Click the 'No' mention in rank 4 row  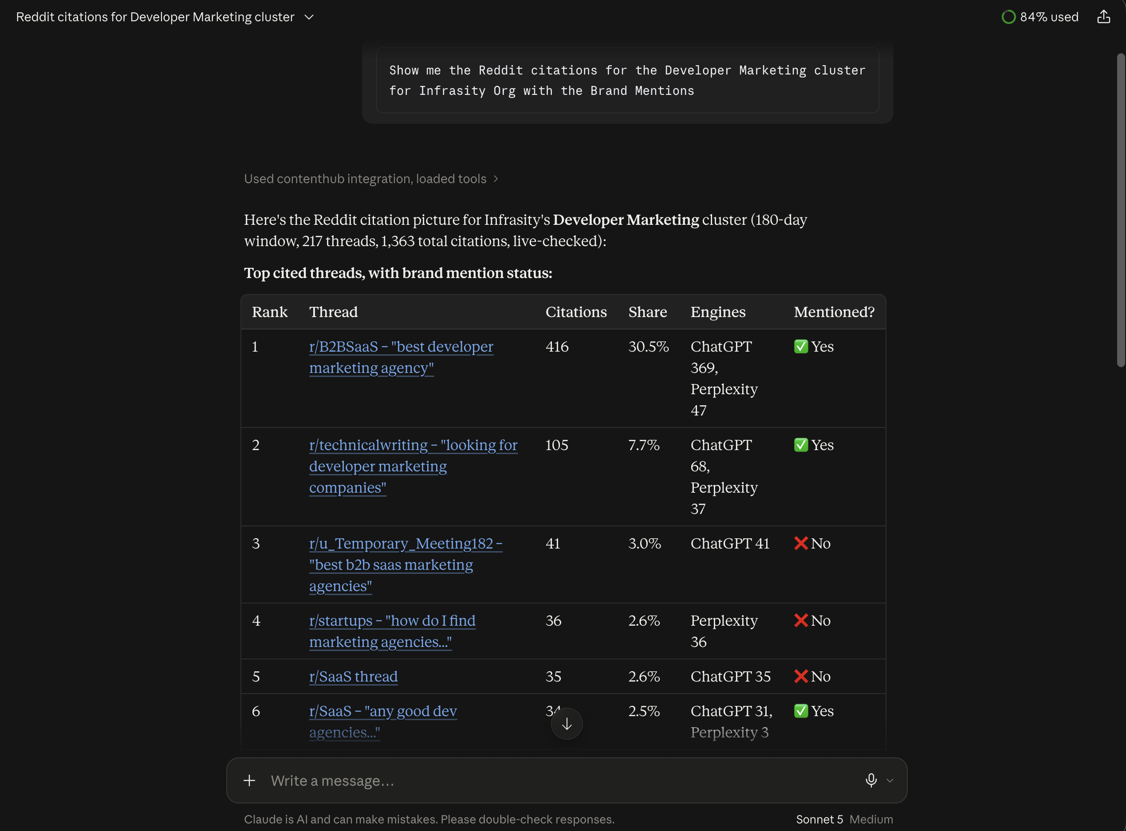coord(812,621)
